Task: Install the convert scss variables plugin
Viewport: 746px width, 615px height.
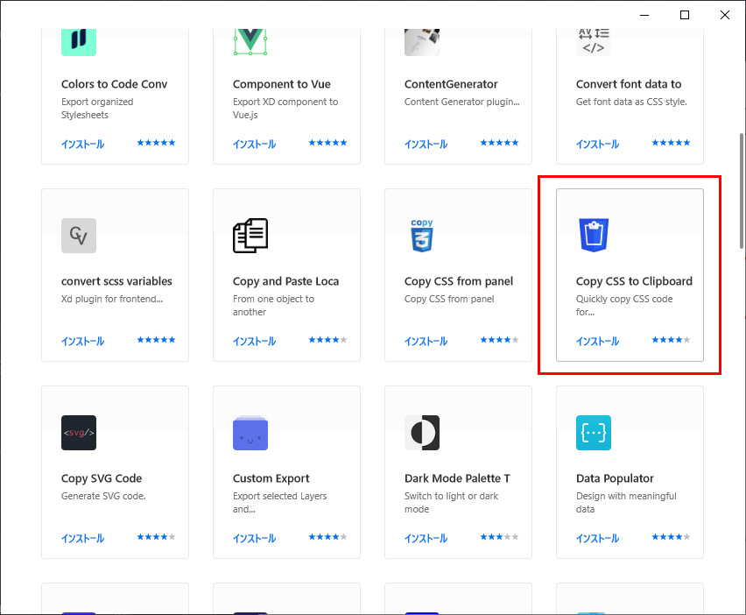Action: (82, 342)
